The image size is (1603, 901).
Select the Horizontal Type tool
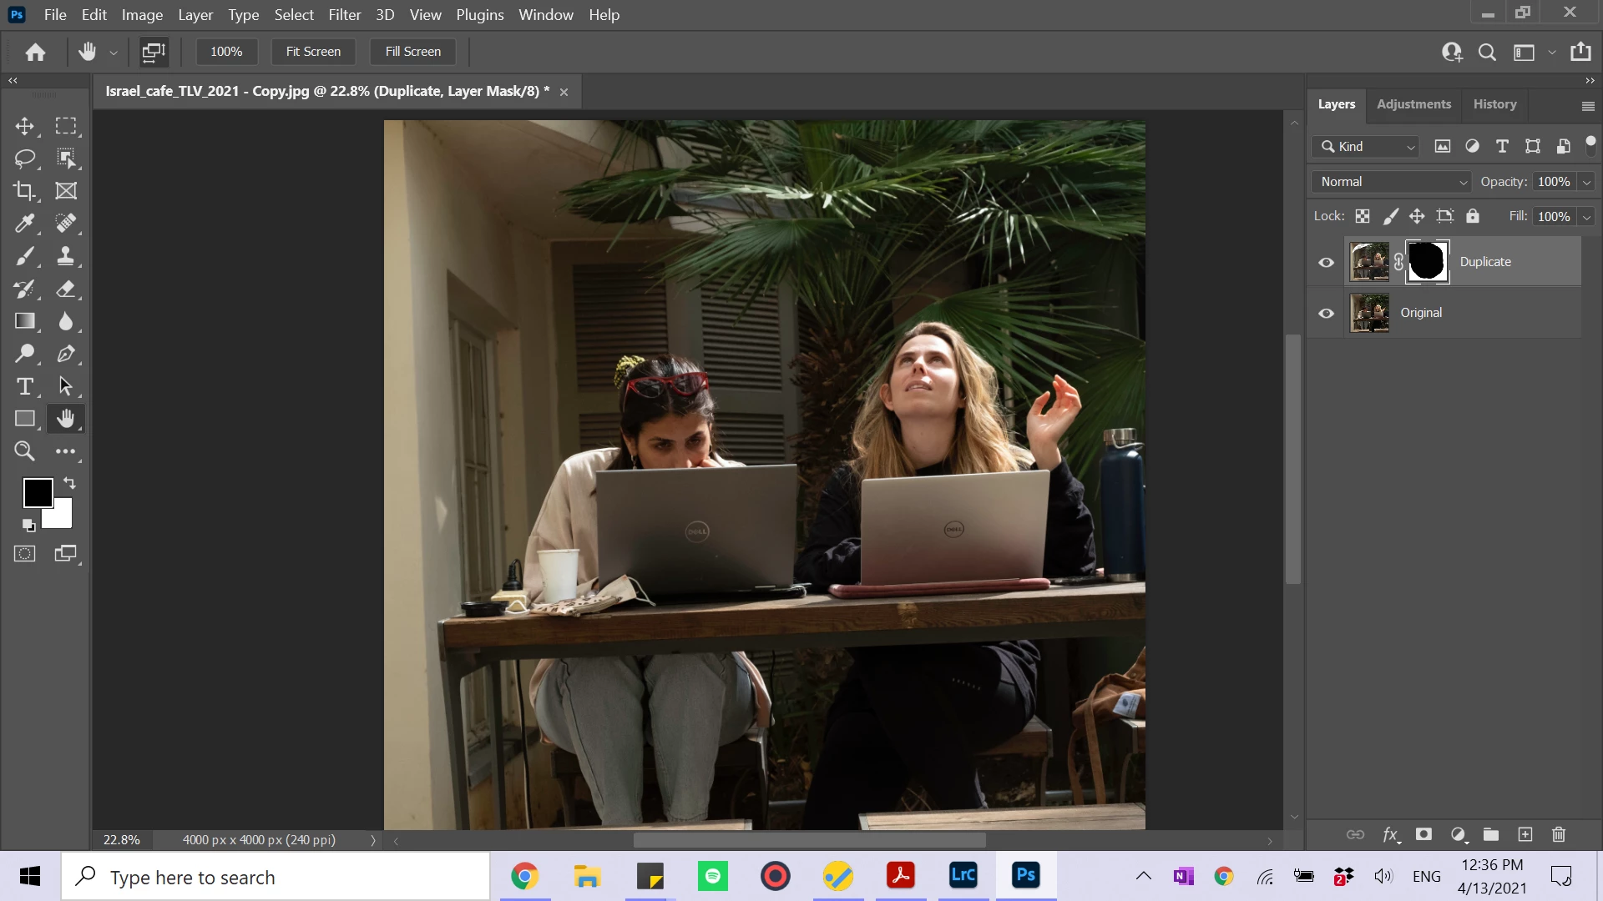coord(24,386)
